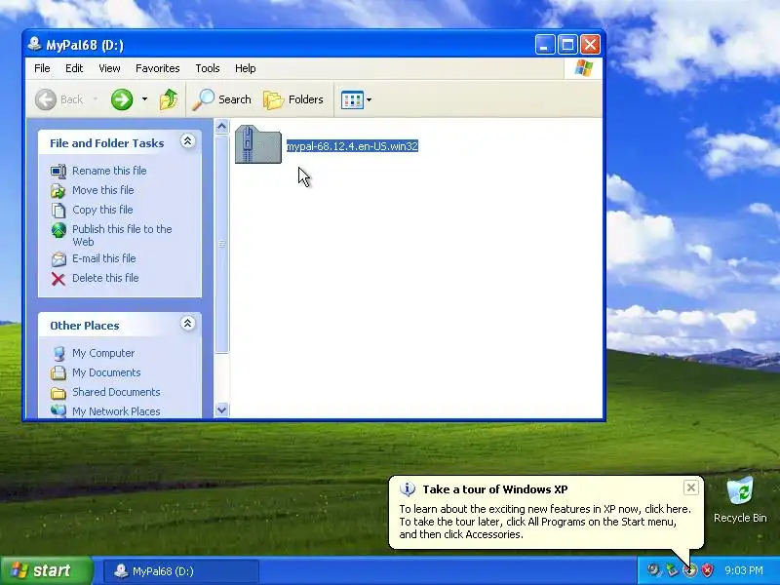Click the Move this file icon
The height and width of the screenshot is (585, 780).
(58, 190)
